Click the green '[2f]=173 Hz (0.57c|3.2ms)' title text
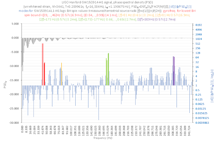222x141 pixels. click(58, 19)
